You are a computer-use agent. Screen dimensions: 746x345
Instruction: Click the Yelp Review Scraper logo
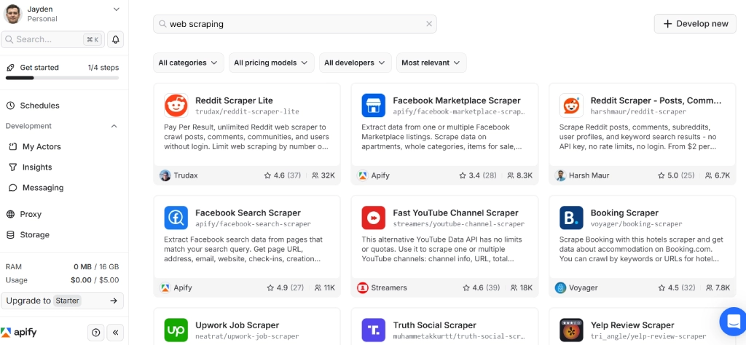coord(571,330)
